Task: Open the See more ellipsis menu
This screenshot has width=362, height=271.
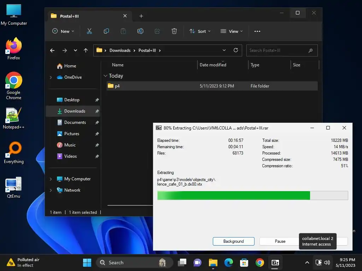Action: click(257, 31)
